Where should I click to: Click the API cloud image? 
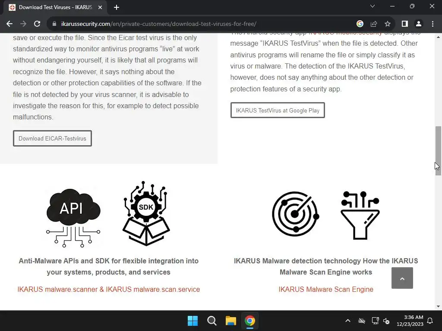click(73, 218)
